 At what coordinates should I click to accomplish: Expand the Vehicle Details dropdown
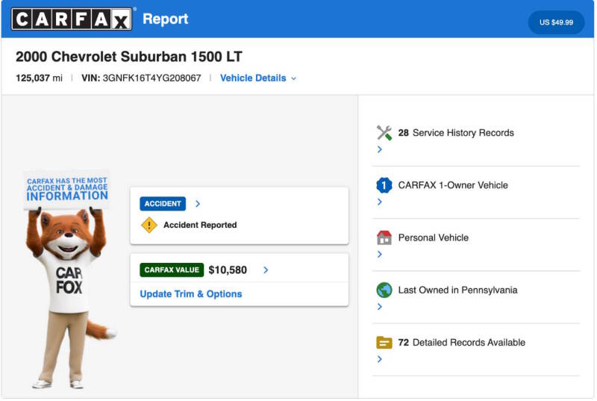(x=258, y=78)
